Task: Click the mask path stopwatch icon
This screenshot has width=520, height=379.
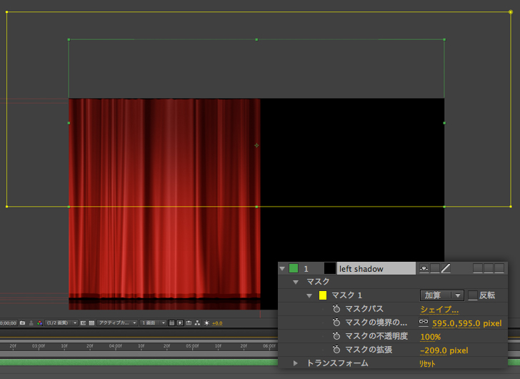Action: [336, 309]
